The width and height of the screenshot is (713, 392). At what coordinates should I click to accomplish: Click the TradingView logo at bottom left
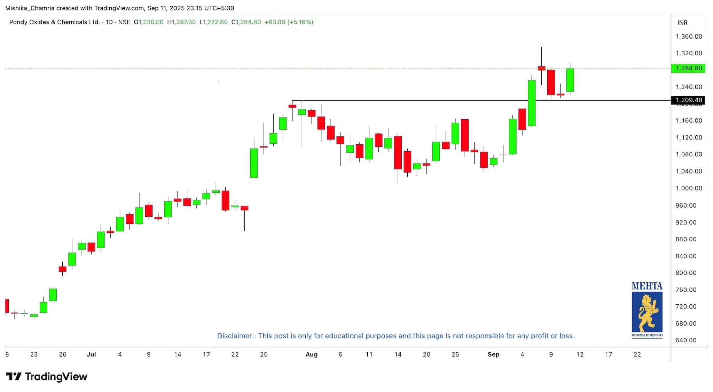coord(47,377)
